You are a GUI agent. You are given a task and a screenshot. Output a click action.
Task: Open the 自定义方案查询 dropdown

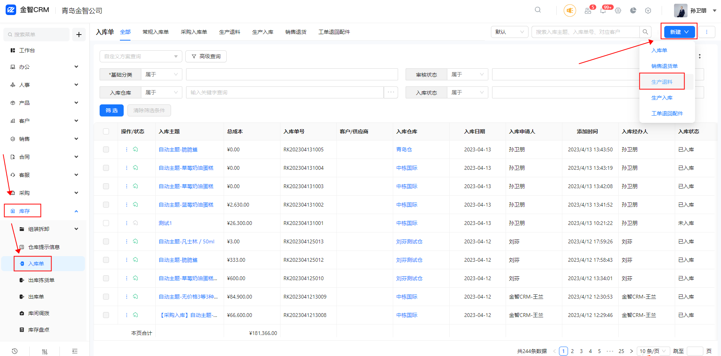[141, 56]
